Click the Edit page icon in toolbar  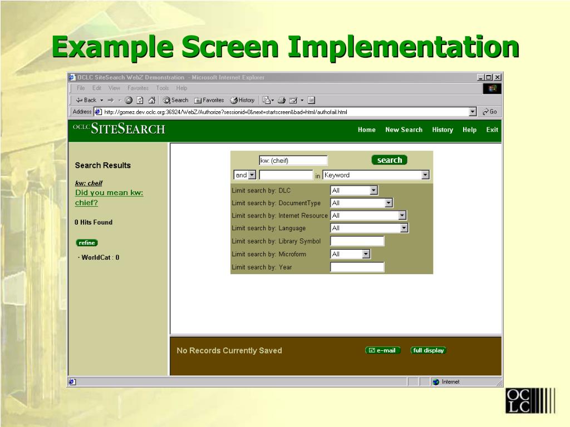point(293,100)
